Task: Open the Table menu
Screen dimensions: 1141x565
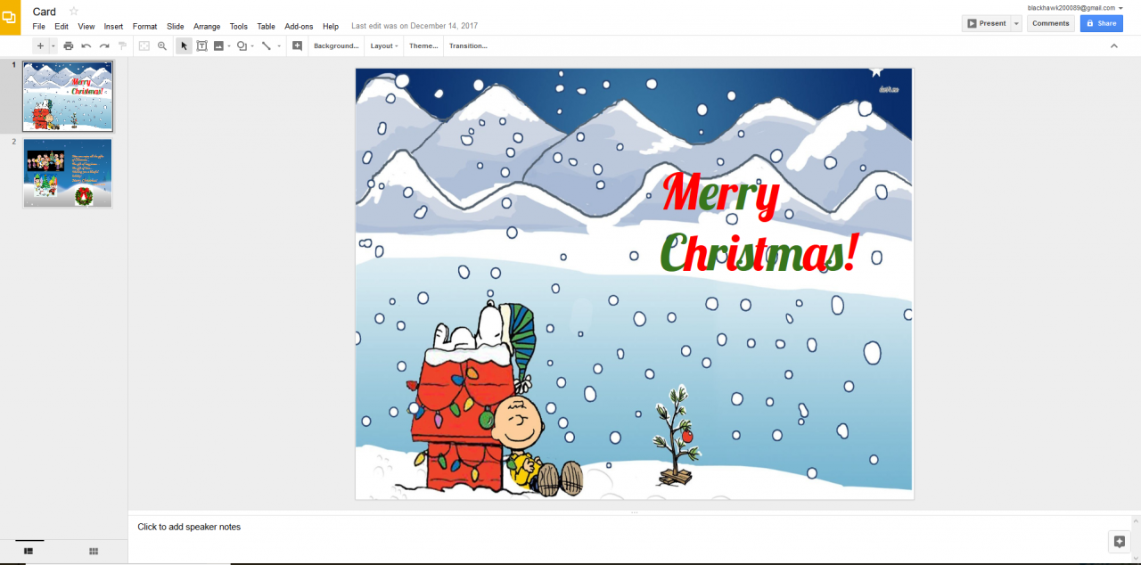Action: coord(266,27)
